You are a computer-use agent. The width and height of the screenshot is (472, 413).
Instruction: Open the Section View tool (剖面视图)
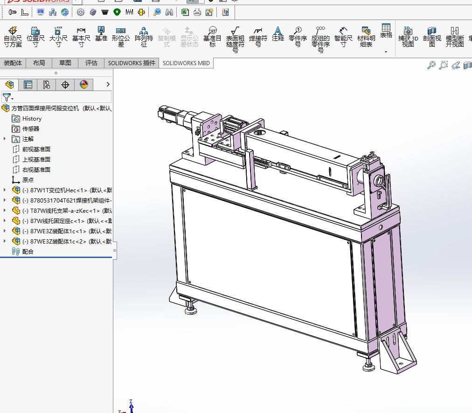pos(432,37)
